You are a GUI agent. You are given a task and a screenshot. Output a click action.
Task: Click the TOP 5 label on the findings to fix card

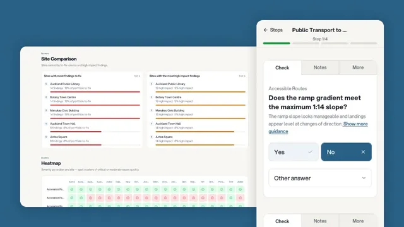point(137,76)
